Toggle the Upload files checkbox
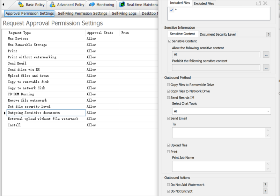Screen dimensions: 280x196 click(168, 145)
